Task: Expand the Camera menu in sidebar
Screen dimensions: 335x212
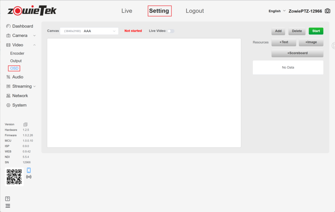Action: coord(21,35)
